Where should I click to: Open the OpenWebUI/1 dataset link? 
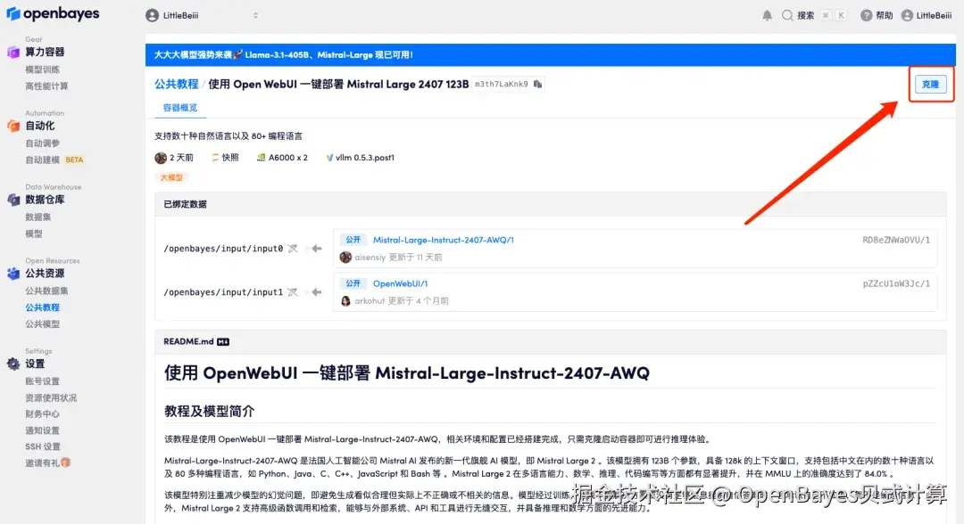[x=400, y=283]
